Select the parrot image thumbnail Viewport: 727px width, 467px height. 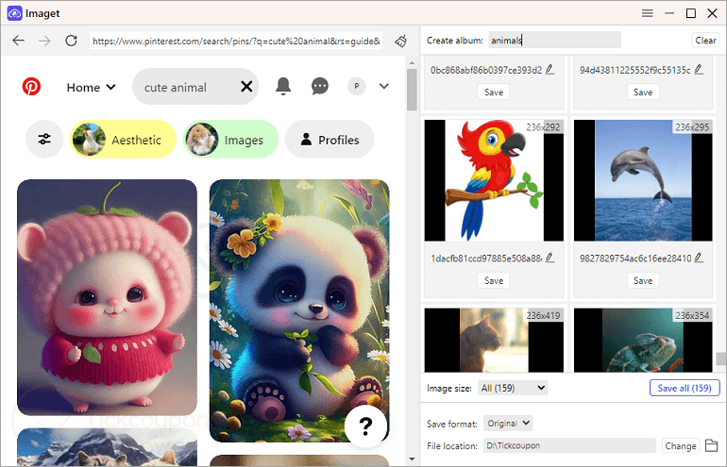click(494, 181)
